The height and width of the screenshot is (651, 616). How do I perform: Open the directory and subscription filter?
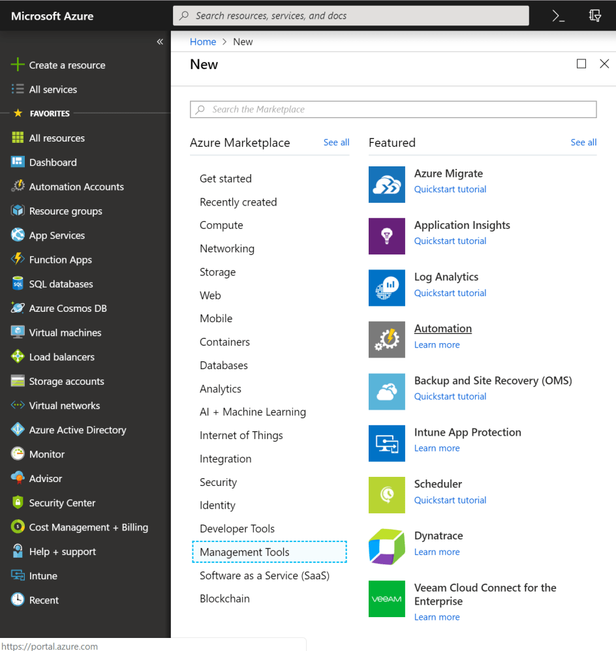(594, 16)
